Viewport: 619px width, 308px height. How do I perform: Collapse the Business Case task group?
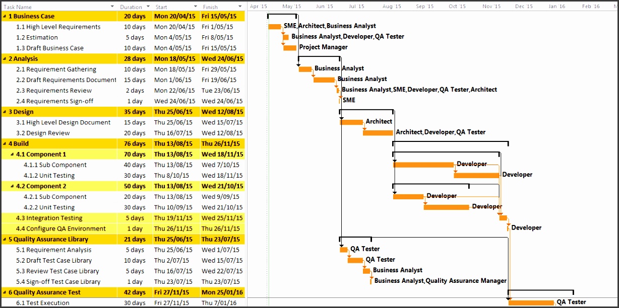coord(5,16)
